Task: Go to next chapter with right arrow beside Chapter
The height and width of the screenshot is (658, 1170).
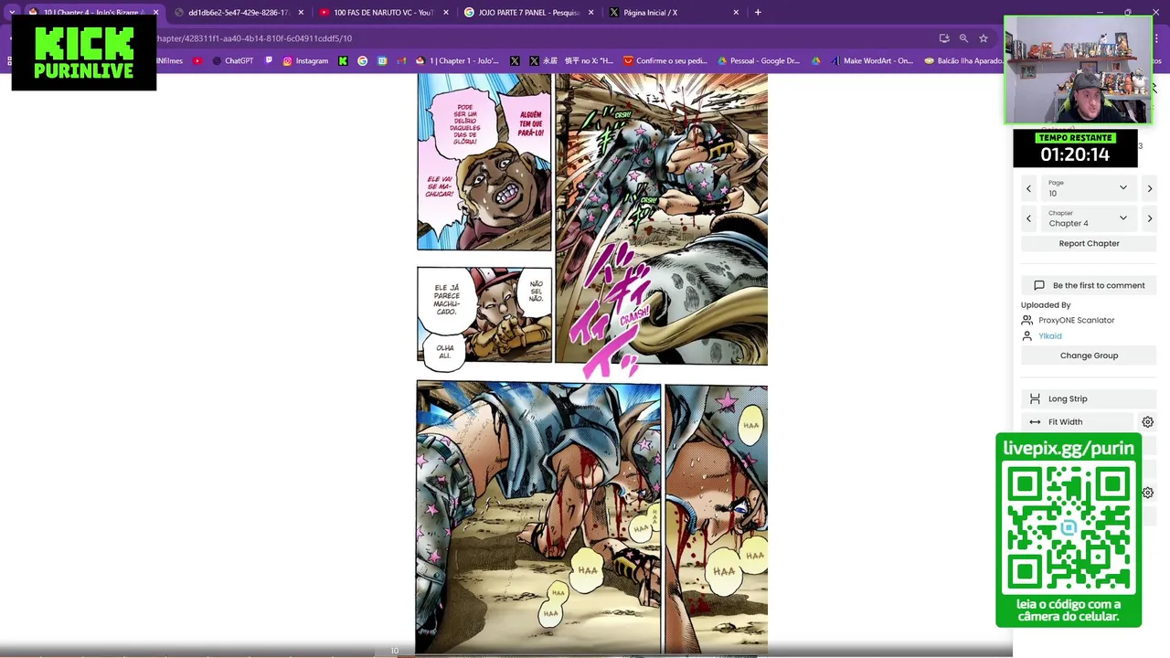Action: coord(1149,218)
